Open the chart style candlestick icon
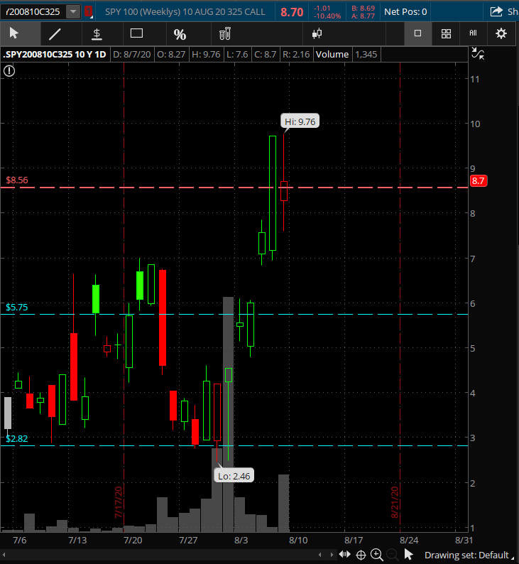The image size is (519, 564). (x=317, y=34)
